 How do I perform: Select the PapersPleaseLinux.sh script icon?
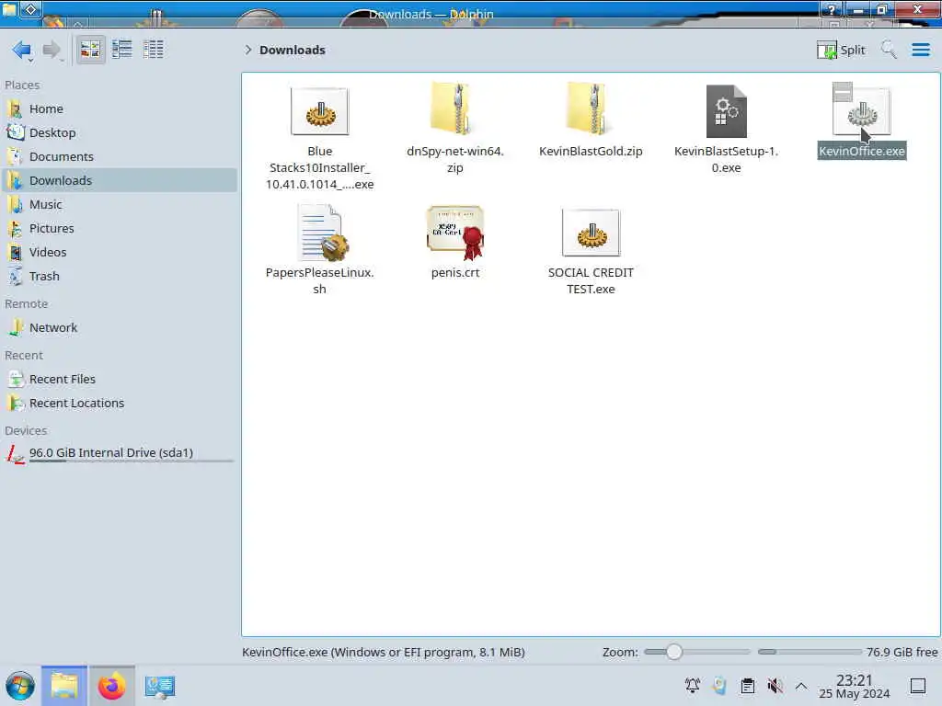tap(322, 233)
